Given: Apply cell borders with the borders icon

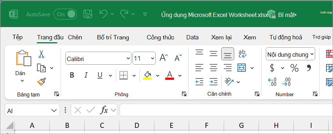Looking at the screenshot, I should (123, 75).
